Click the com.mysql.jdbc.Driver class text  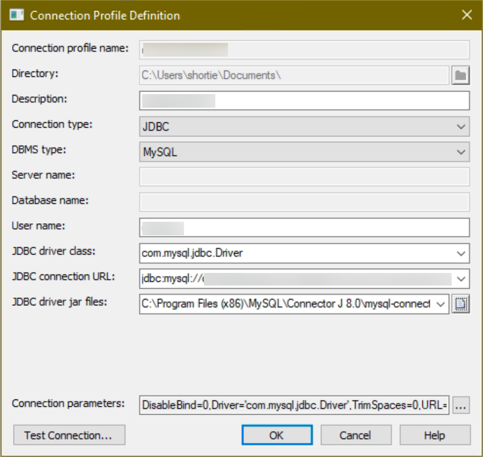pos(192,254)
